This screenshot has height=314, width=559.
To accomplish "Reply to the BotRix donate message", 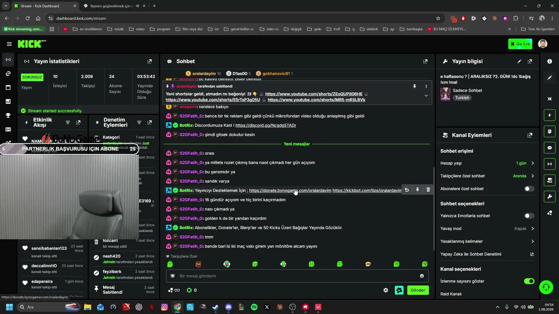I will (407, 190).
